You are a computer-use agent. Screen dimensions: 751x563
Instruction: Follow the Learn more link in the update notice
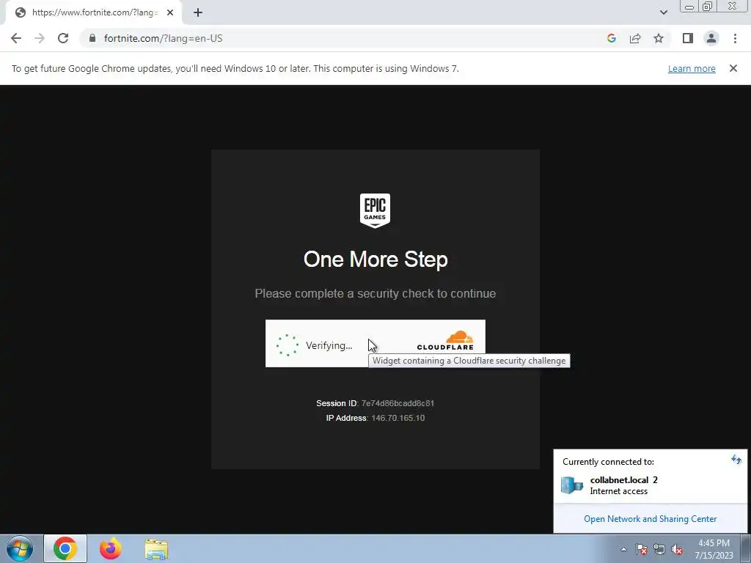(x=692, y=68)
